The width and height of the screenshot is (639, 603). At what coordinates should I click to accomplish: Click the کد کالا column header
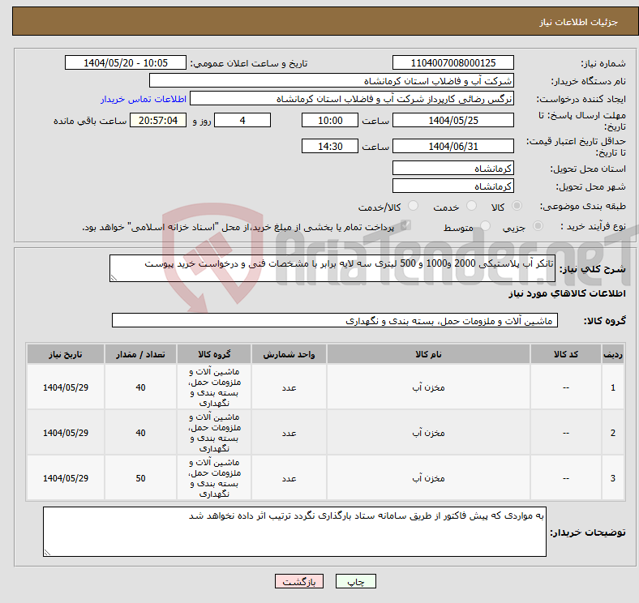click(566, 354)
